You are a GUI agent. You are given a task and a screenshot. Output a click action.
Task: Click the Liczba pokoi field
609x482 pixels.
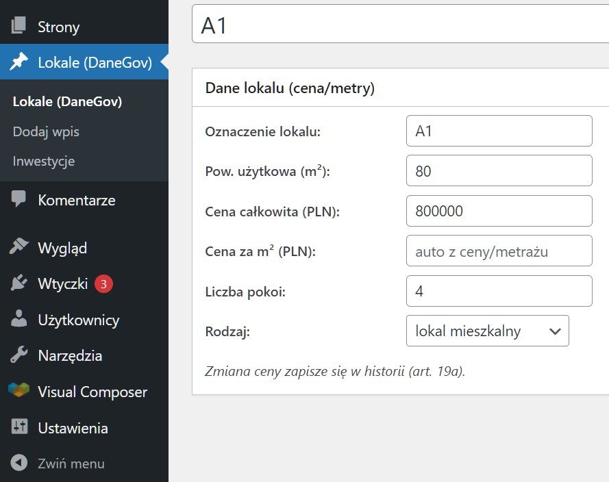point(499,291)
